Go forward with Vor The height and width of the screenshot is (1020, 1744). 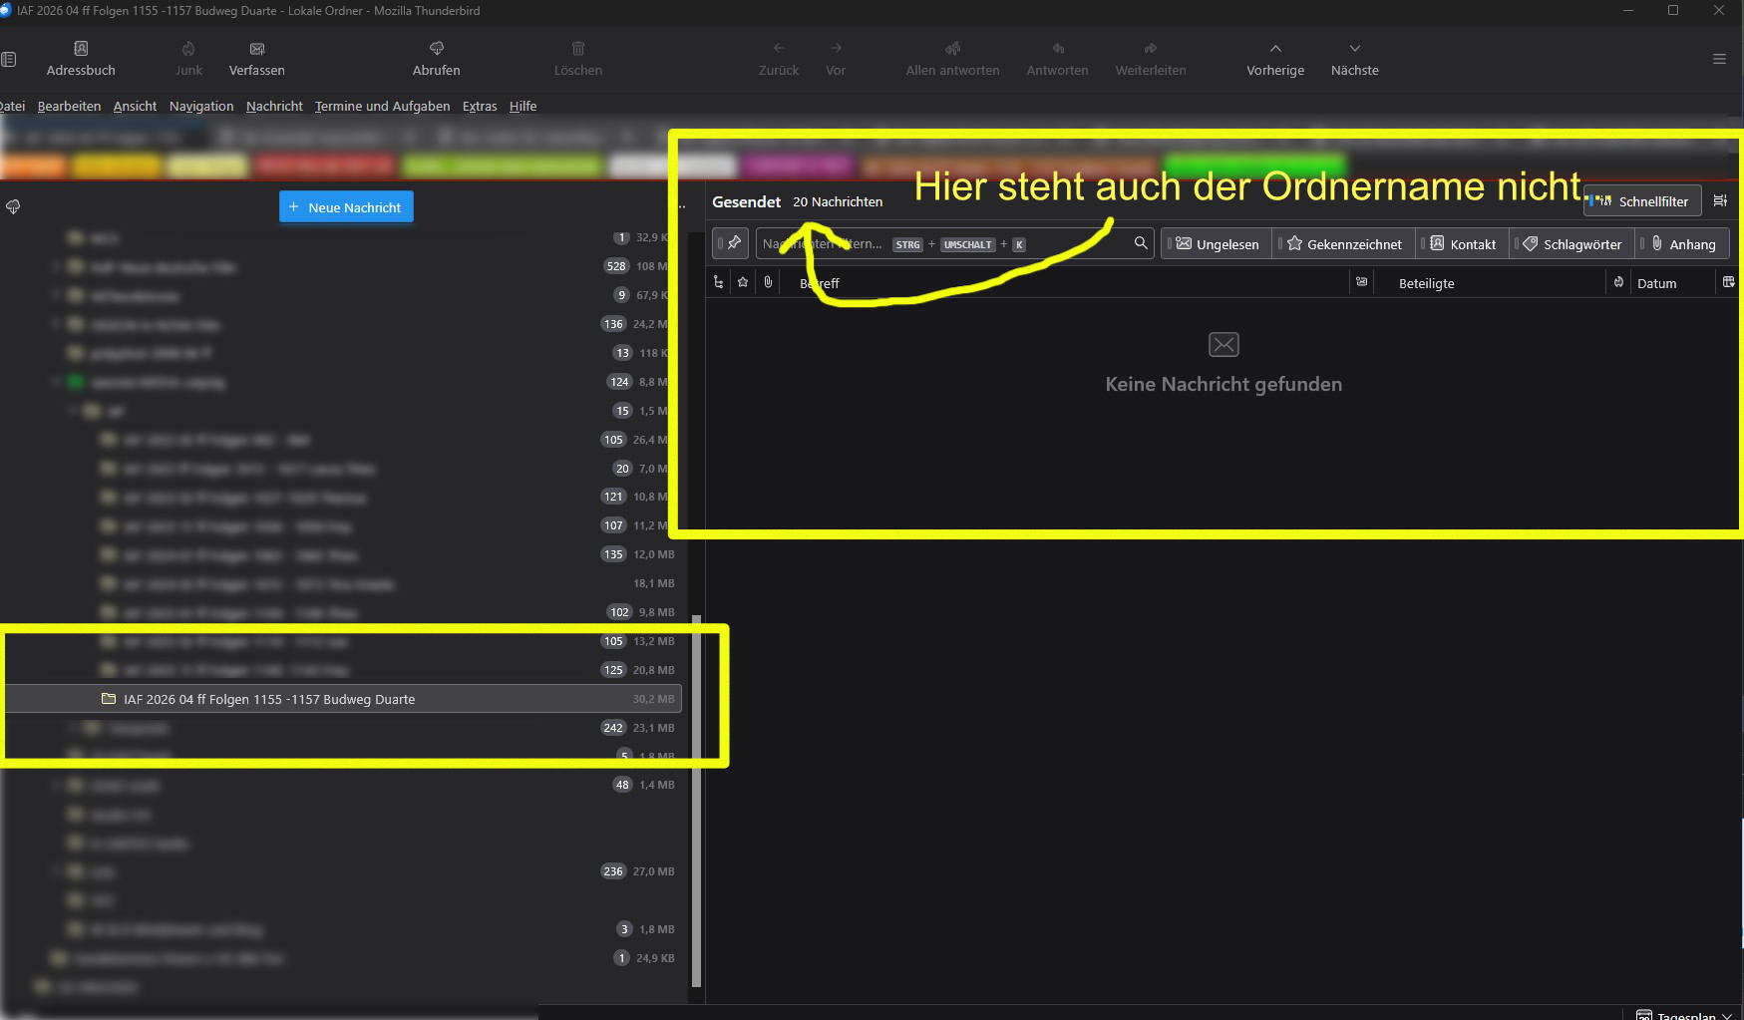point(836,59)
